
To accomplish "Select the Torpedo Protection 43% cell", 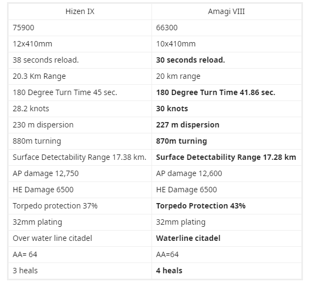I will [x=226, y=206].
